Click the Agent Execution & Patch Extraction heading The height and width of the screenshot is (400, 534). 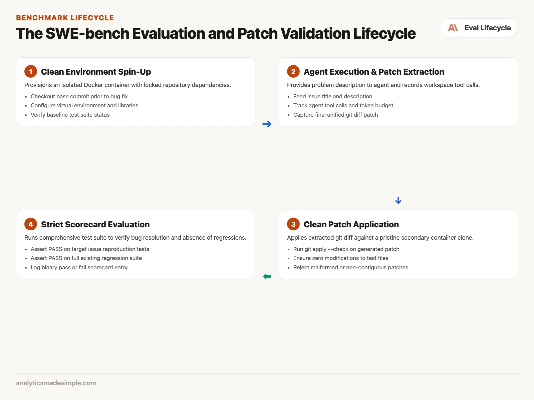click(374, 72)
